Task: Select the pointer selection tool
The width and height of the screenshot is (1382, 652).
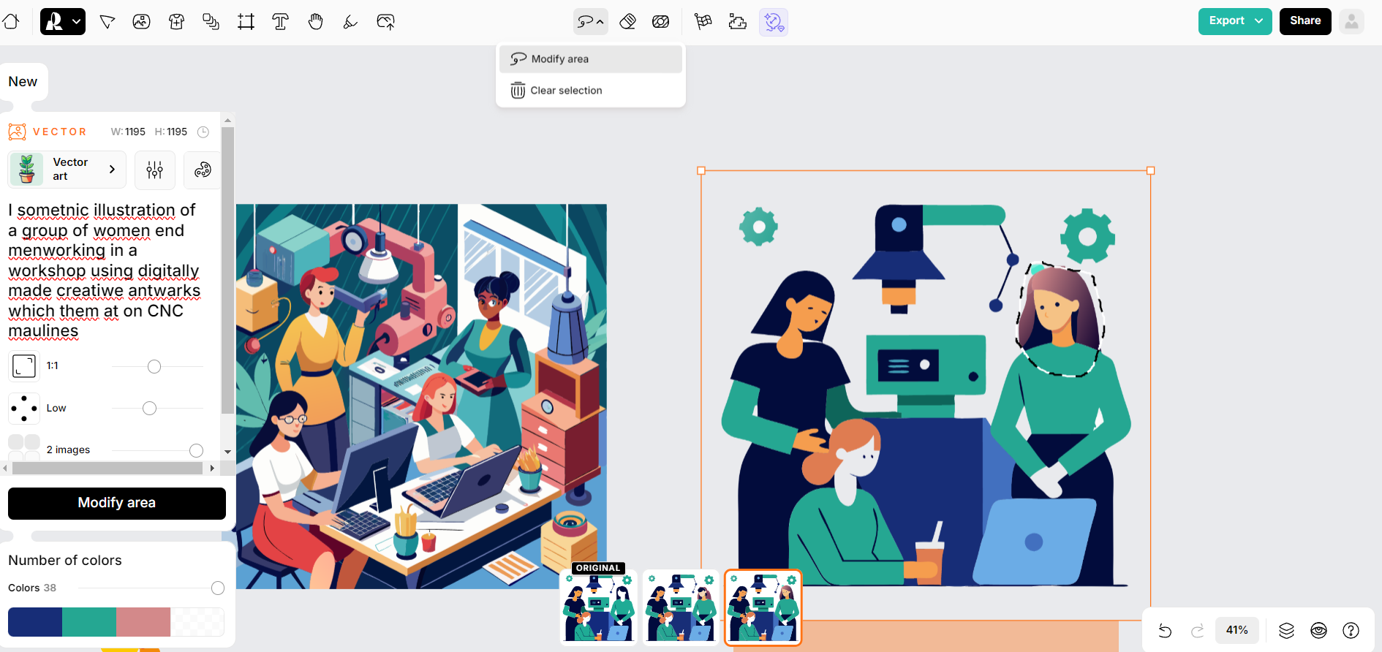Action: click(107, 22)
